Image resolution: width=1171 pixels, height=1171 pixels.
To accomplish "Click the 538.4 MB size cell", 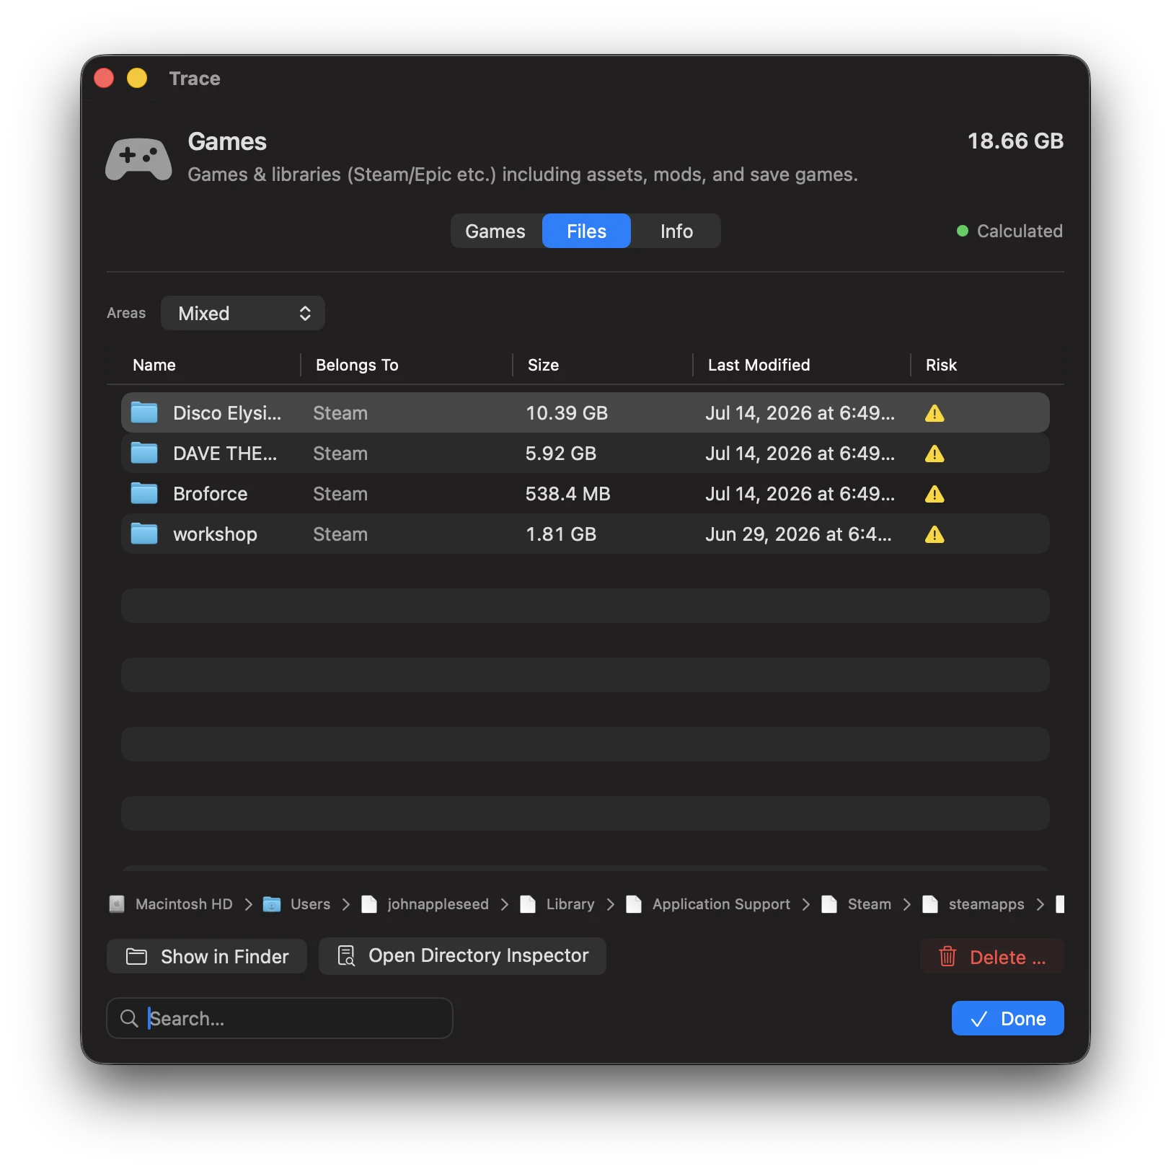I will tap(567, 494).
